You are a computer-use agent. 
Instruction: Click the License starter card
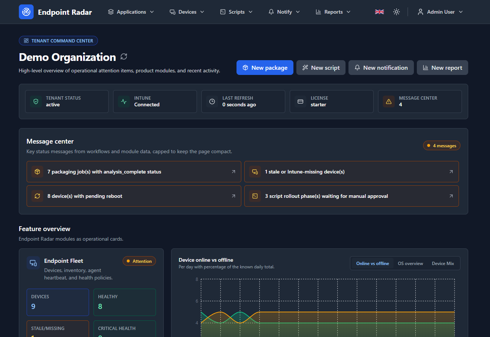point(331,102)
